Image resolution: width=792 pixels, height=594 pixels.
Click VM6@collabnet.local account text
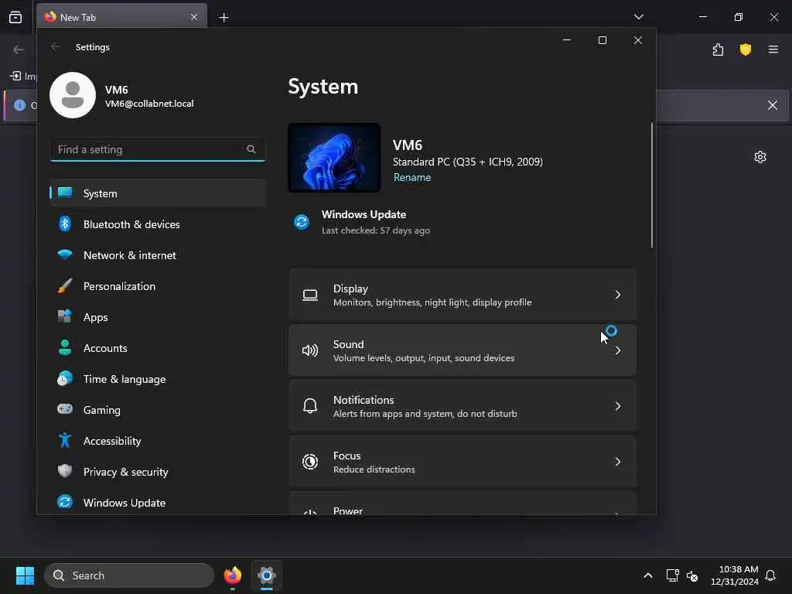coord(149,104)
